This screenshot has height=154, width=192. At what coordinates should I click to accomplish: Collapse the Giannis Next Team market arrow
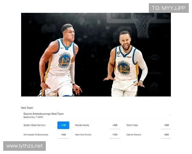[x=170, y=115]
